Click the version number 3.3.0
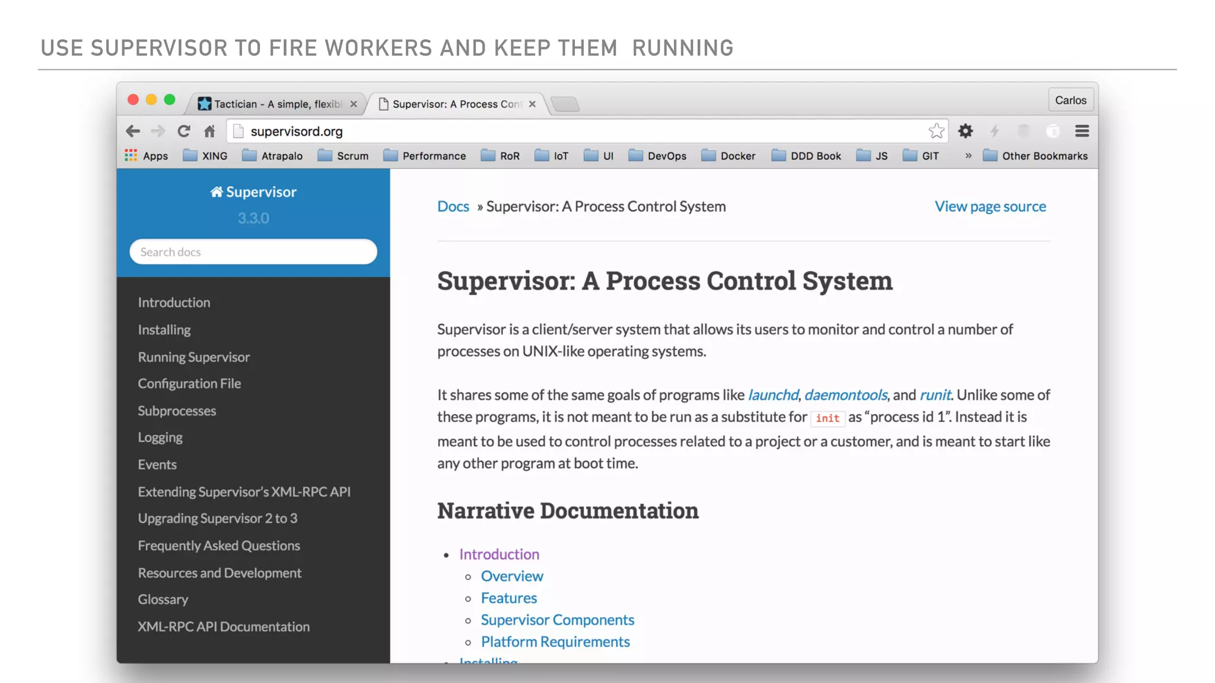The height and width of the screenshot is (683, 1215). tap(253, 218)
